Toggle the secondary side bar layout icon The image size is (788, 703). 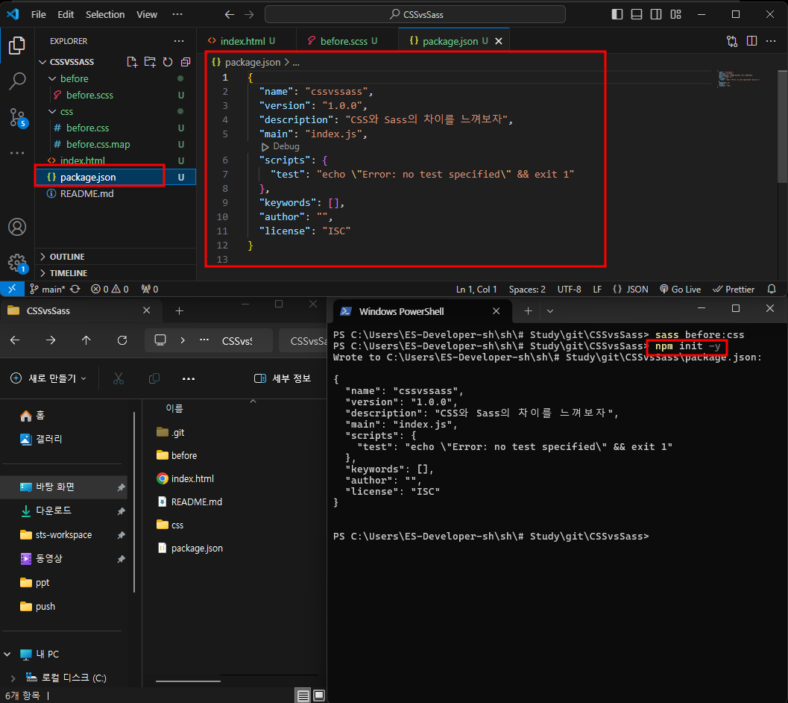656,14
